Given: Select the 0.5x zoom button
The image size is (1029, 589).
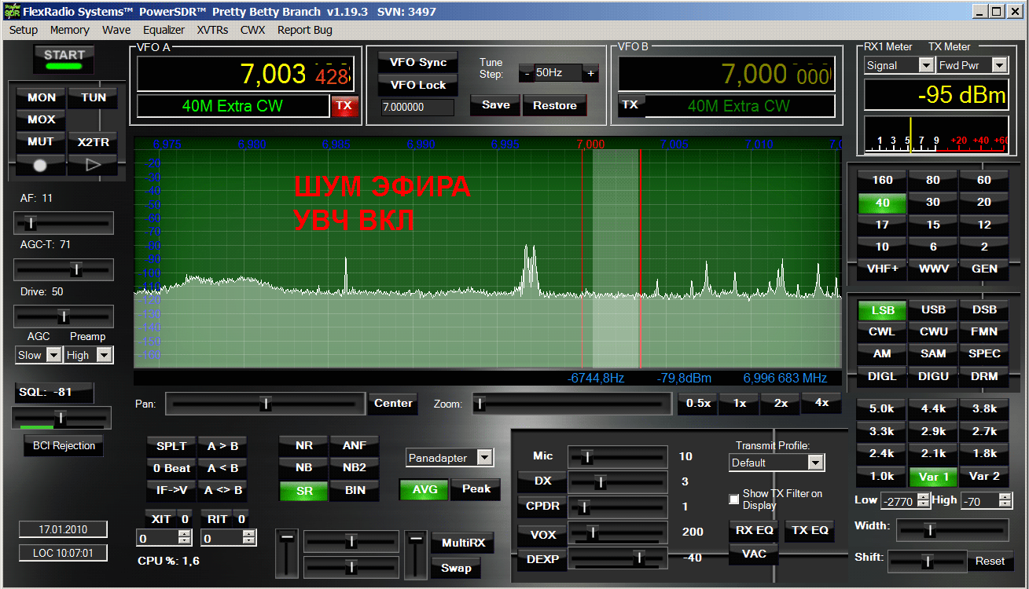Looking at the screenshot, I should [x=698, y=403].
